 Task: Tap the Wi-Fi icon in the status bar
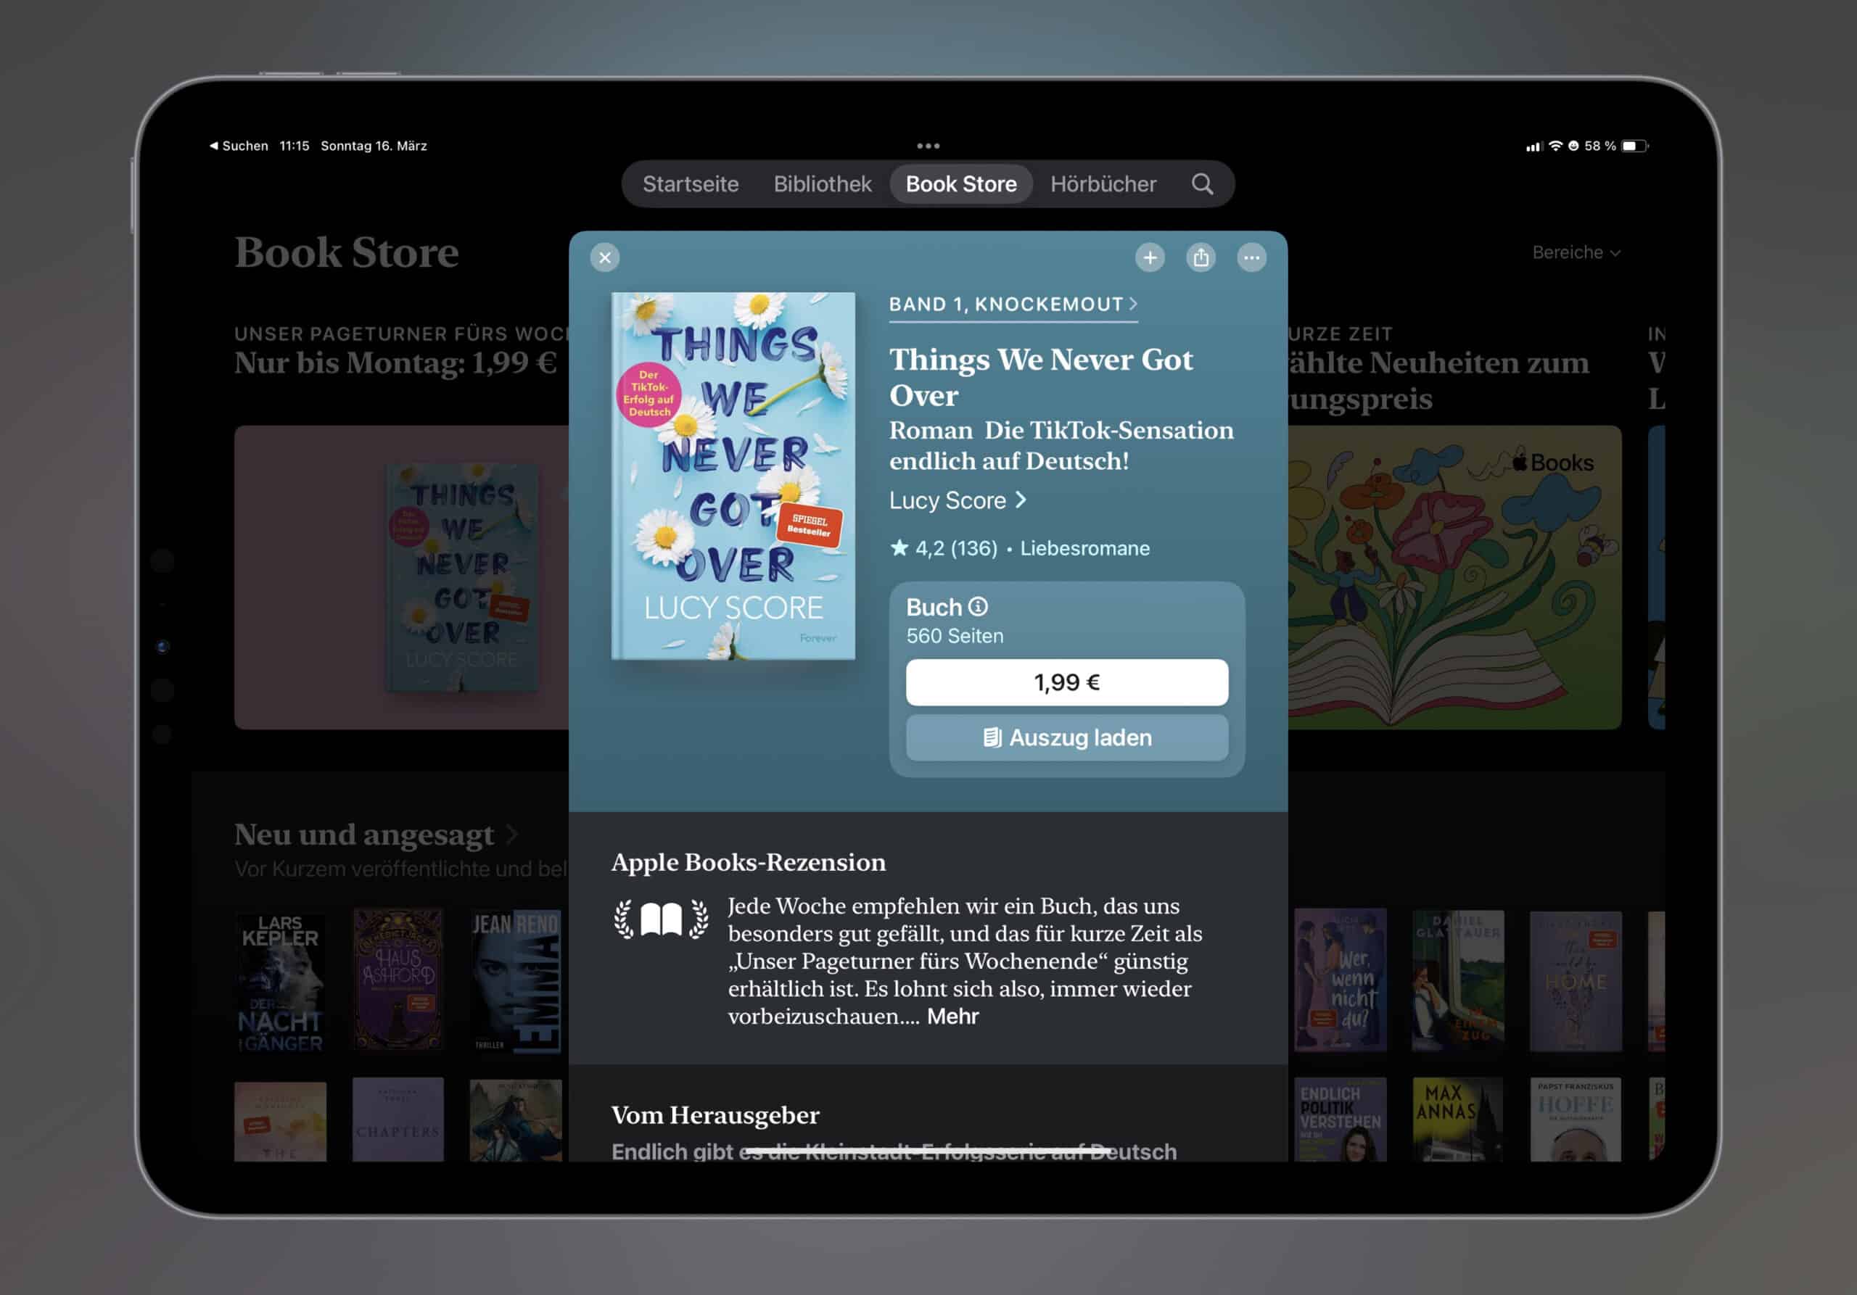point(1555,146)
